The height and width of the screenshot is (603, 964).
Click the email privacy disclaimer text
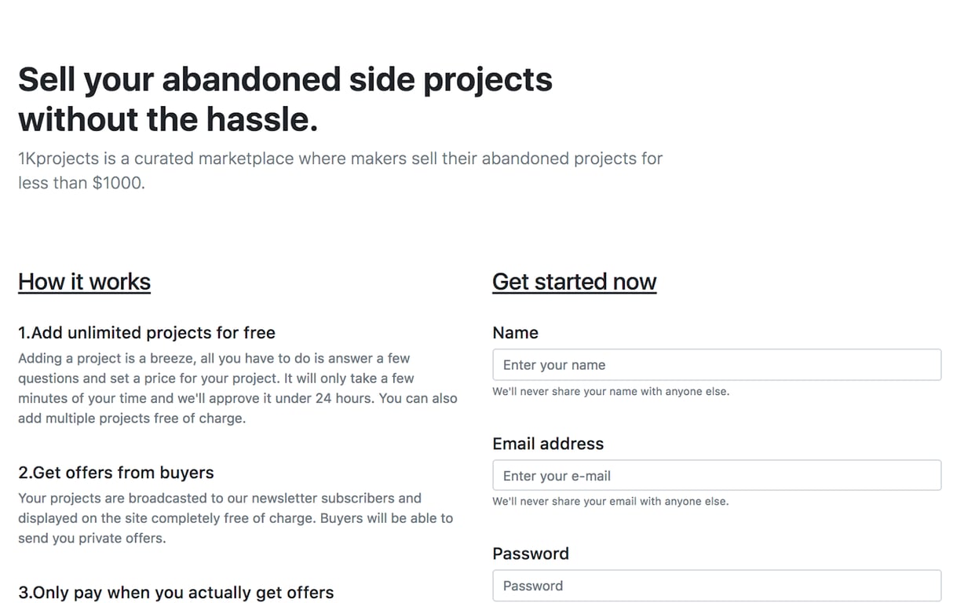tap(610, 501)
